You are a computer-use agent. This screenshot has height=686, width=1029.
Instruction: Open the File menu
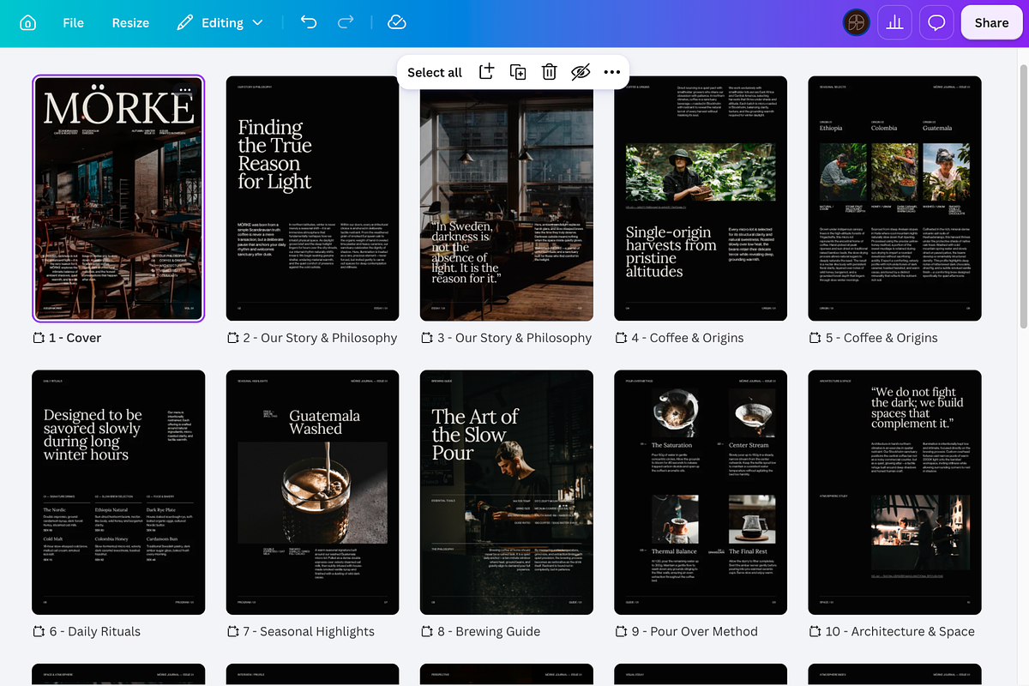coord(73,23)
